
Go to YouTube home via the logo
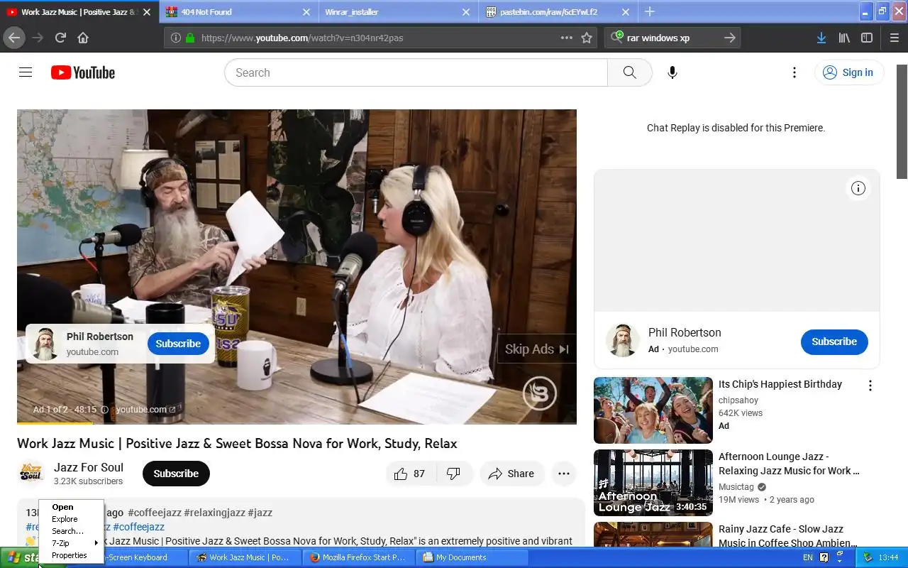coord(83,72)
